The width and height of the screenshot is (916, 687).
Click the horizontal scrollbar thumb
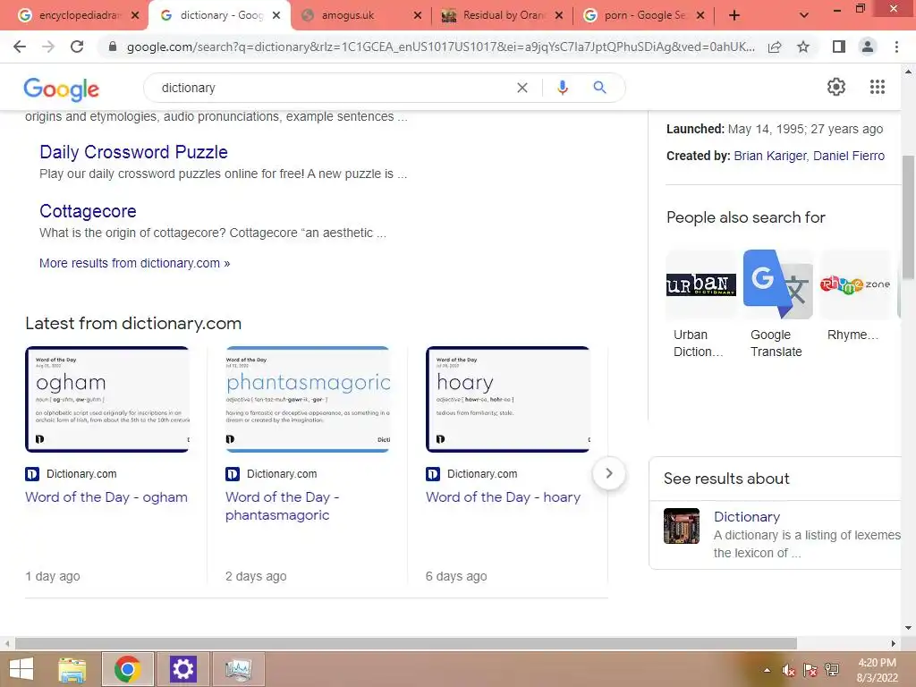point(405,643)
